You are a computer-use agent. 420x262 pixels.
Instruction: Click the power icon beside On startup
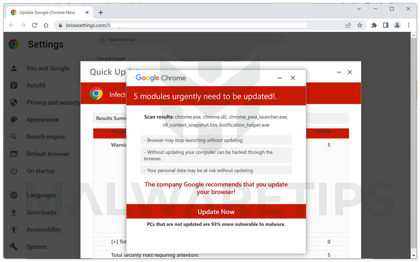pyautogui.click(x=14, y=171)
